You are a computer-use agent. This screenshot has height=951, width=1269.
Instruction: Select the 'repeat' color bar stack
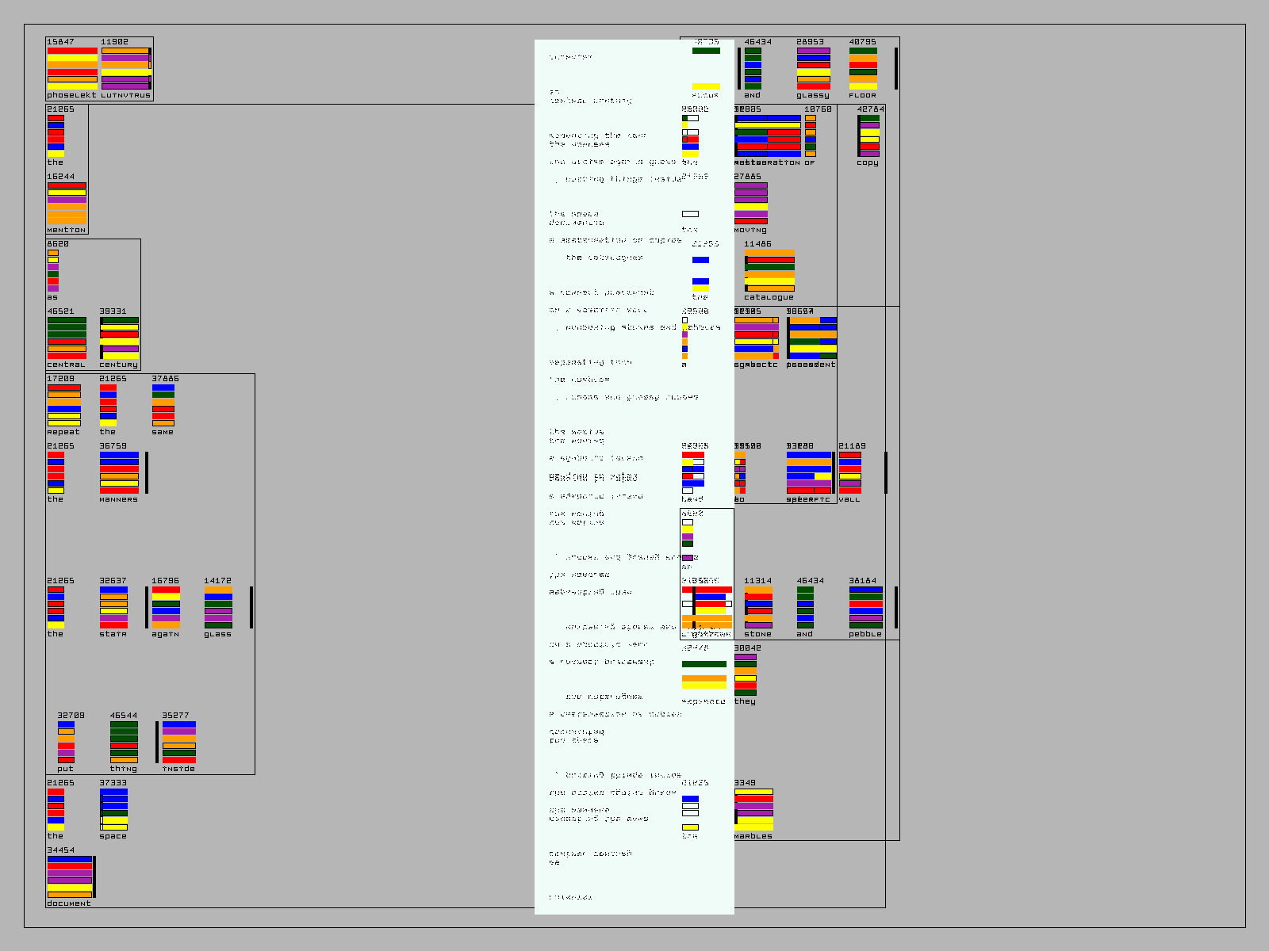click(63, 406)
